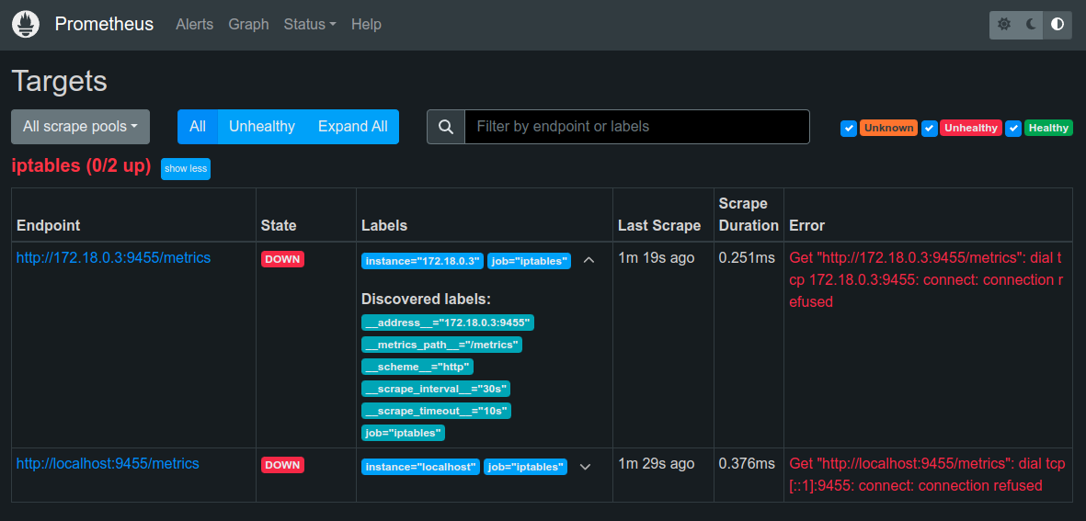1086x521 pixels.
Task: Click the Last Scrape column header
Action: [659, 225]
